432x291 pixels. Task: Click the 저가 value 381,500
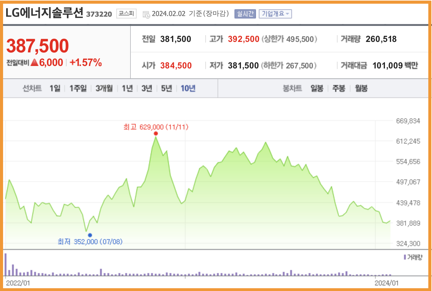(x=243, y=65)
